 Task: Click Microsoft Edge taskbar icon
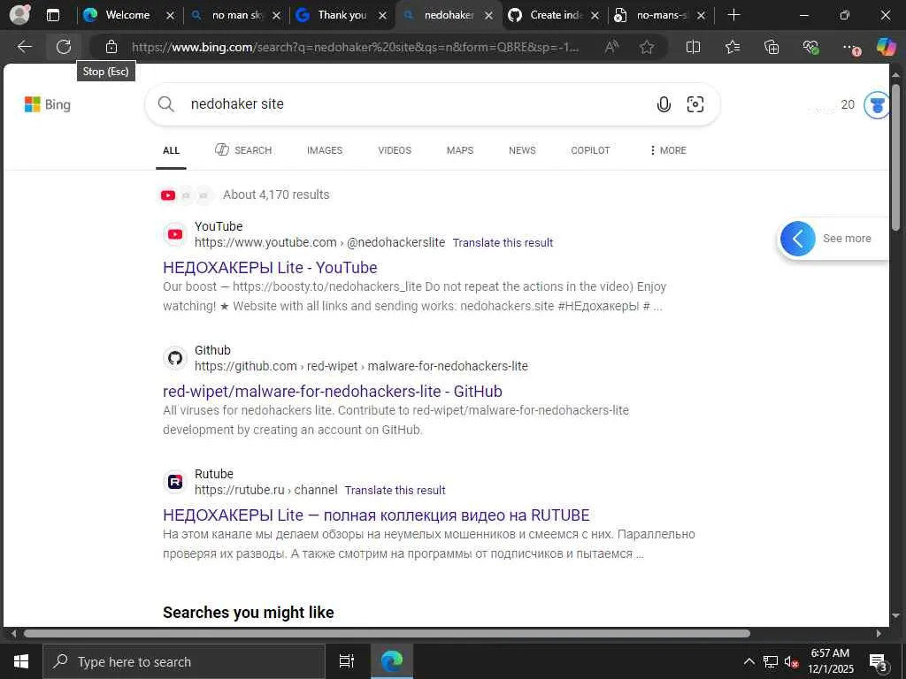(392, 661)
